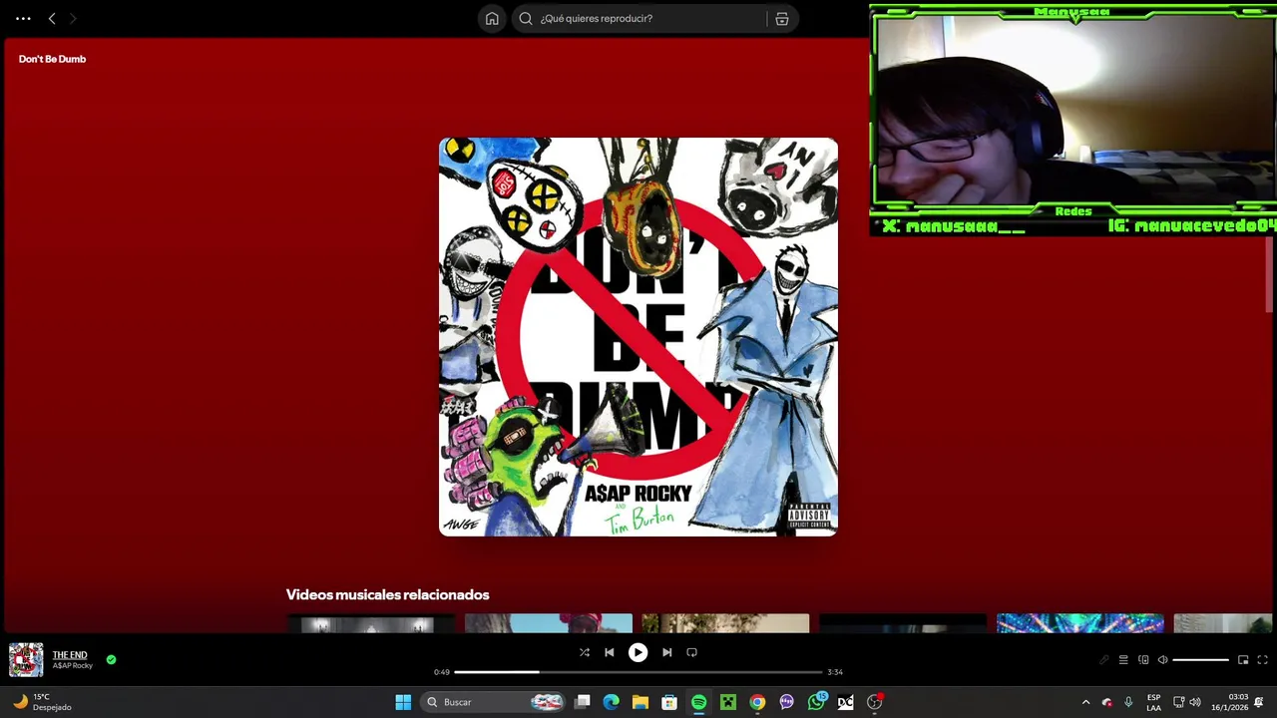This screenshot has width=1277, height=718.
Task: Open the clock showing 03:03
Action: [x=1229, y=702]
